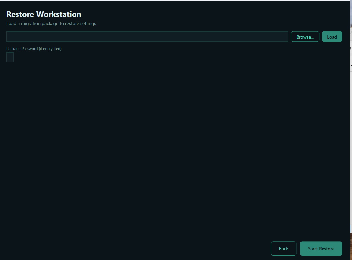Click Browse to choose a migration package

305,37
